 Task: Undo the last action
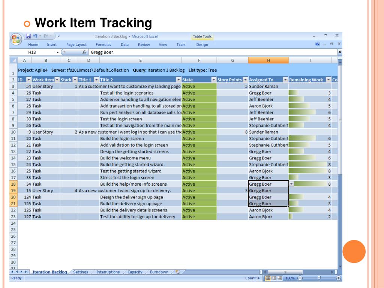pos(35,36)
